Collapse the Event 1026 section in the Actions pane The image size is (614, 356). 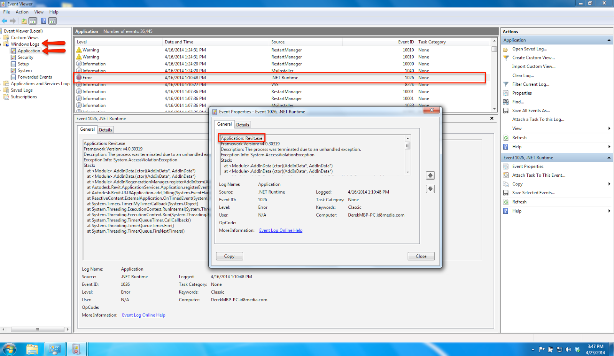click(609, 158)
